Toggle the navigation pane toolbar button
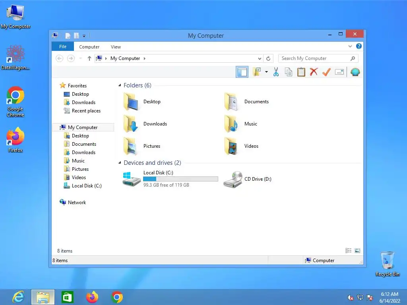This screenshot has width=407, height=305. 242,72
